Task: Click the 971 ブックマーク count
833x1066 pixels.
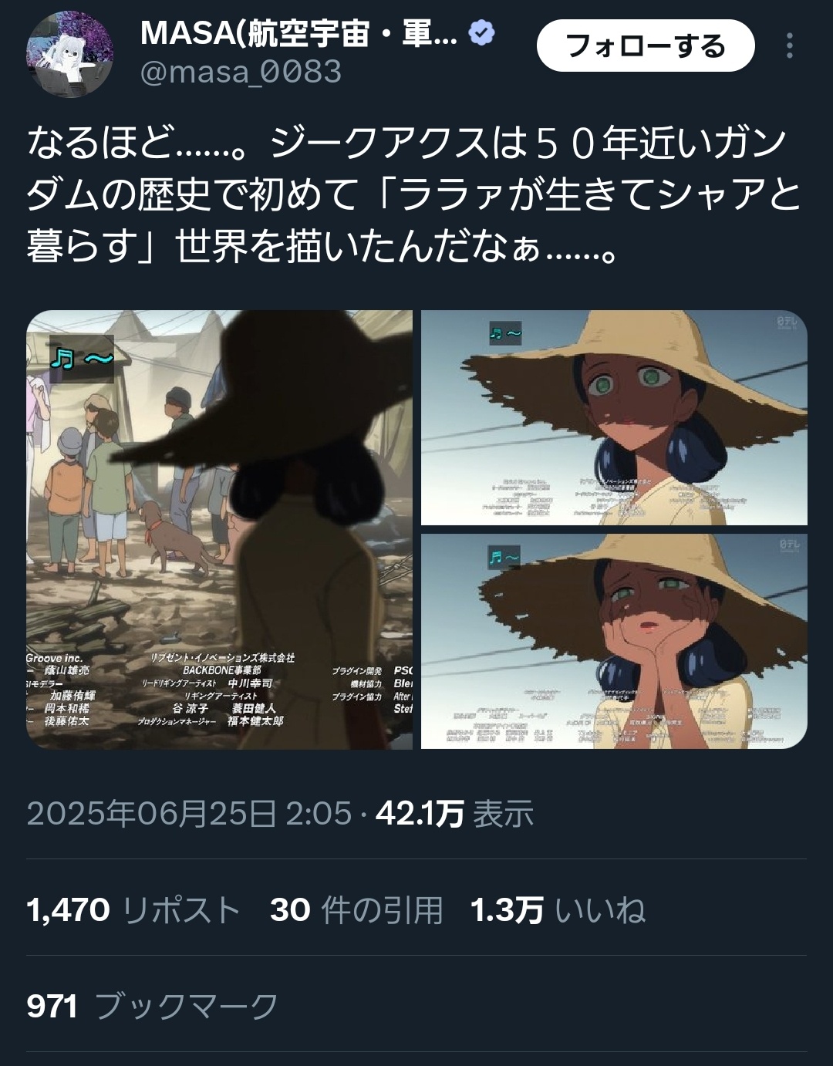Action: pos(153,1007)
